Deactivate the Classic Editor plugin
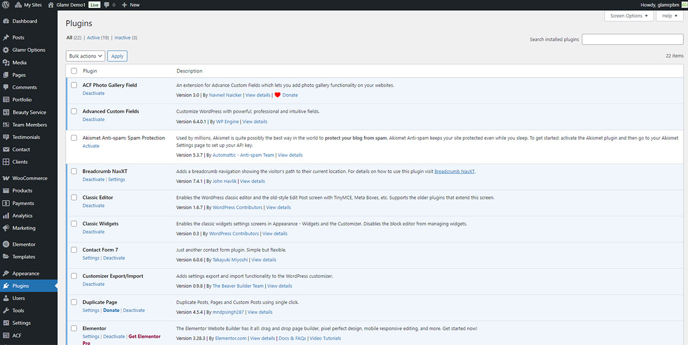Image resolution: width=688 pixels, height=345 pixels. click(x=93, y=206)
